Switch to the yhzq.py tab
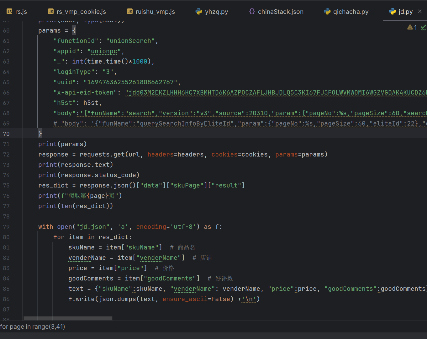The image size is (427, 339). (212, 12)
